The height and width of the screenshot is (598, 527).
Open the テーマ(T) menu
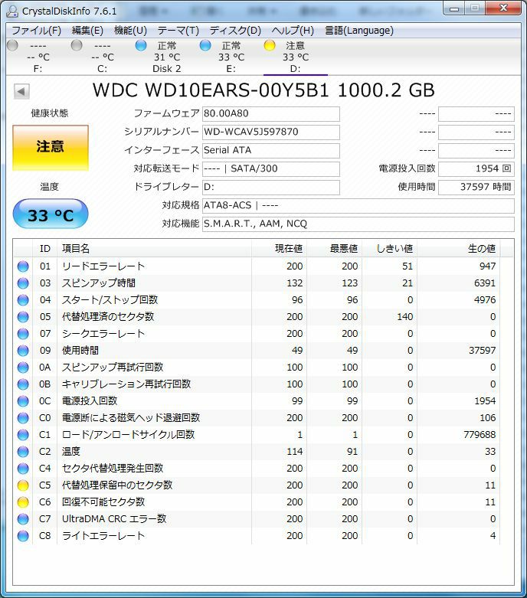(x=178, y=31)
